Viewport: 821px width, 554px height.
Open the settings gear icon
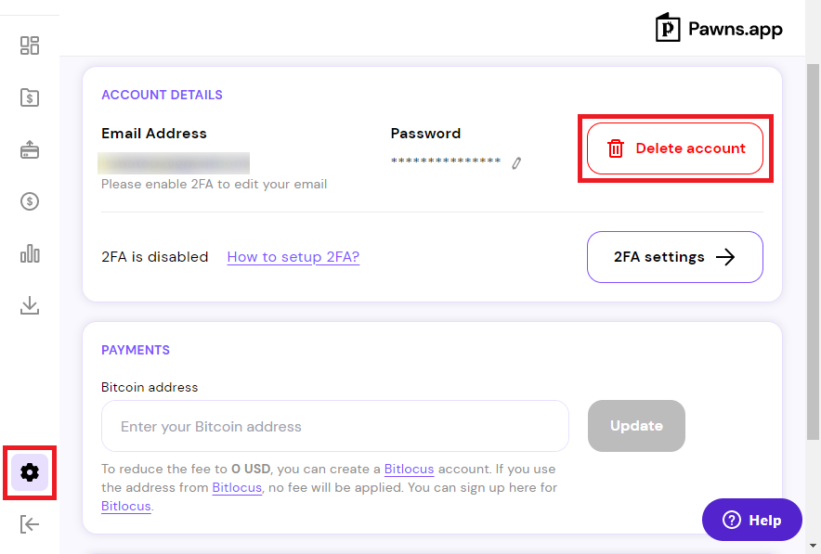point(30,472)
